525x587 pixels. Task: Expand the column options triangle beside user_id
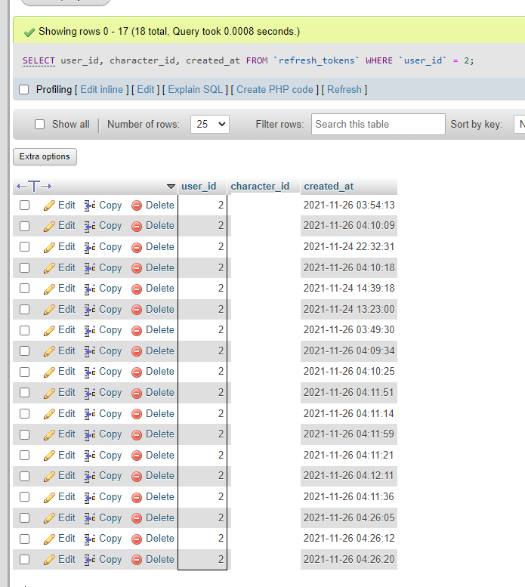click(171, 187)
